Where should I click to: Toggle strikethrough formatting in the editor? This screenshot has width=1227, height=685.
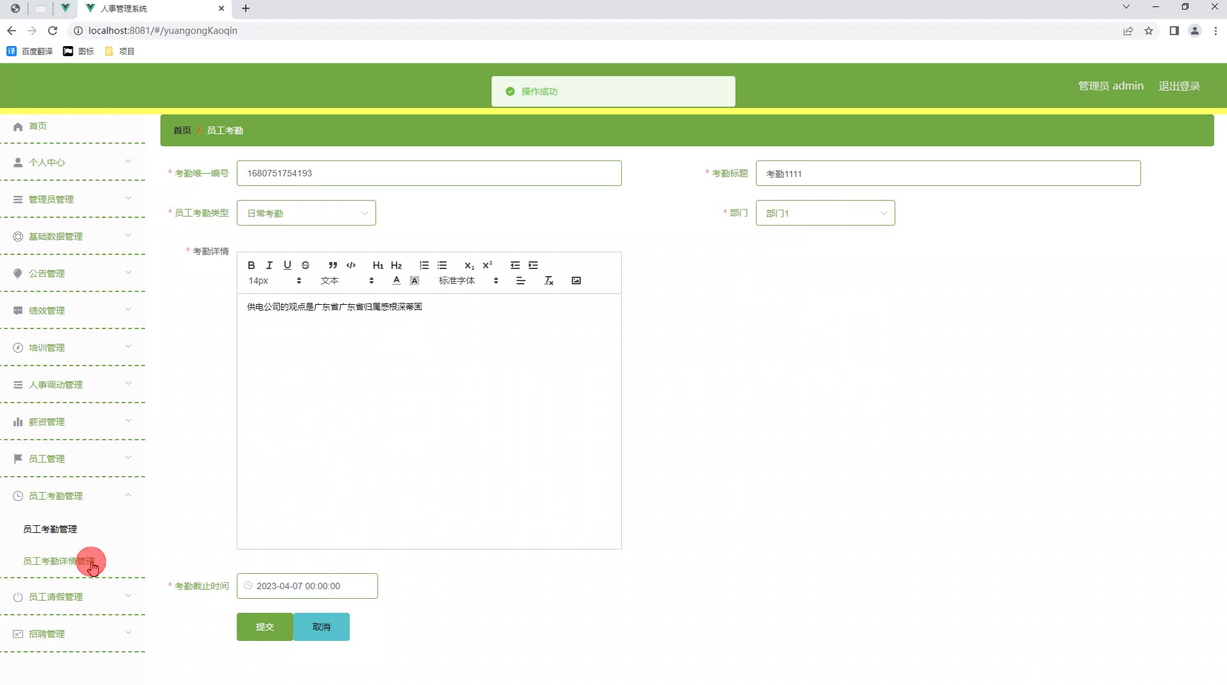(x=305, y=265)
